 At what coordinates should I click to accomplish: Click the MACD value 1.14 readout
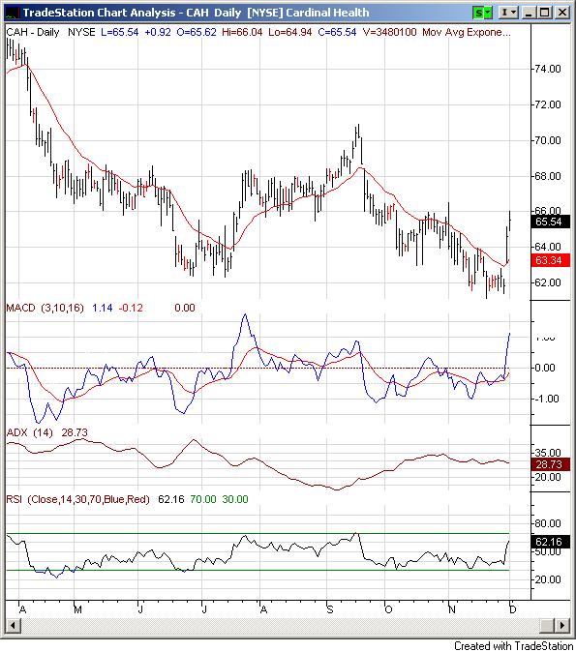[103, 308]
